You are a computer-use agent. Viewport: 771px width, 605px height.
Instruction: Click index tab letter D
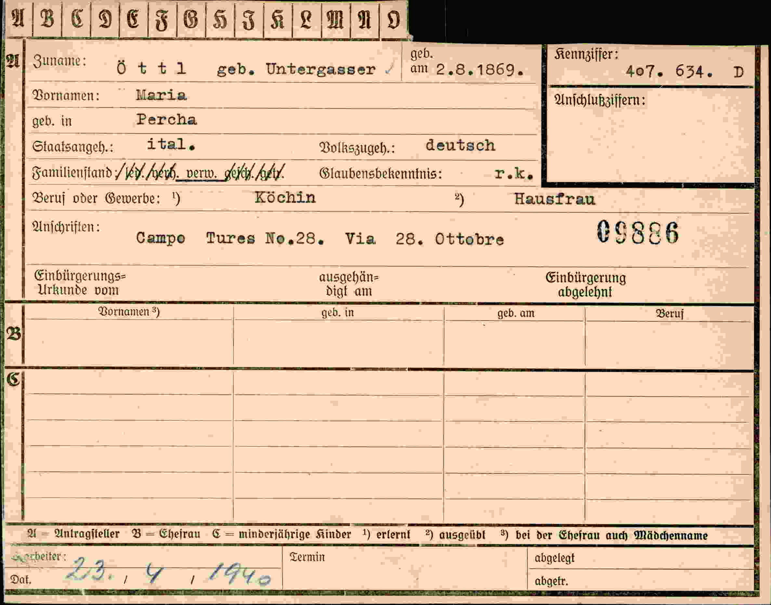106,19
